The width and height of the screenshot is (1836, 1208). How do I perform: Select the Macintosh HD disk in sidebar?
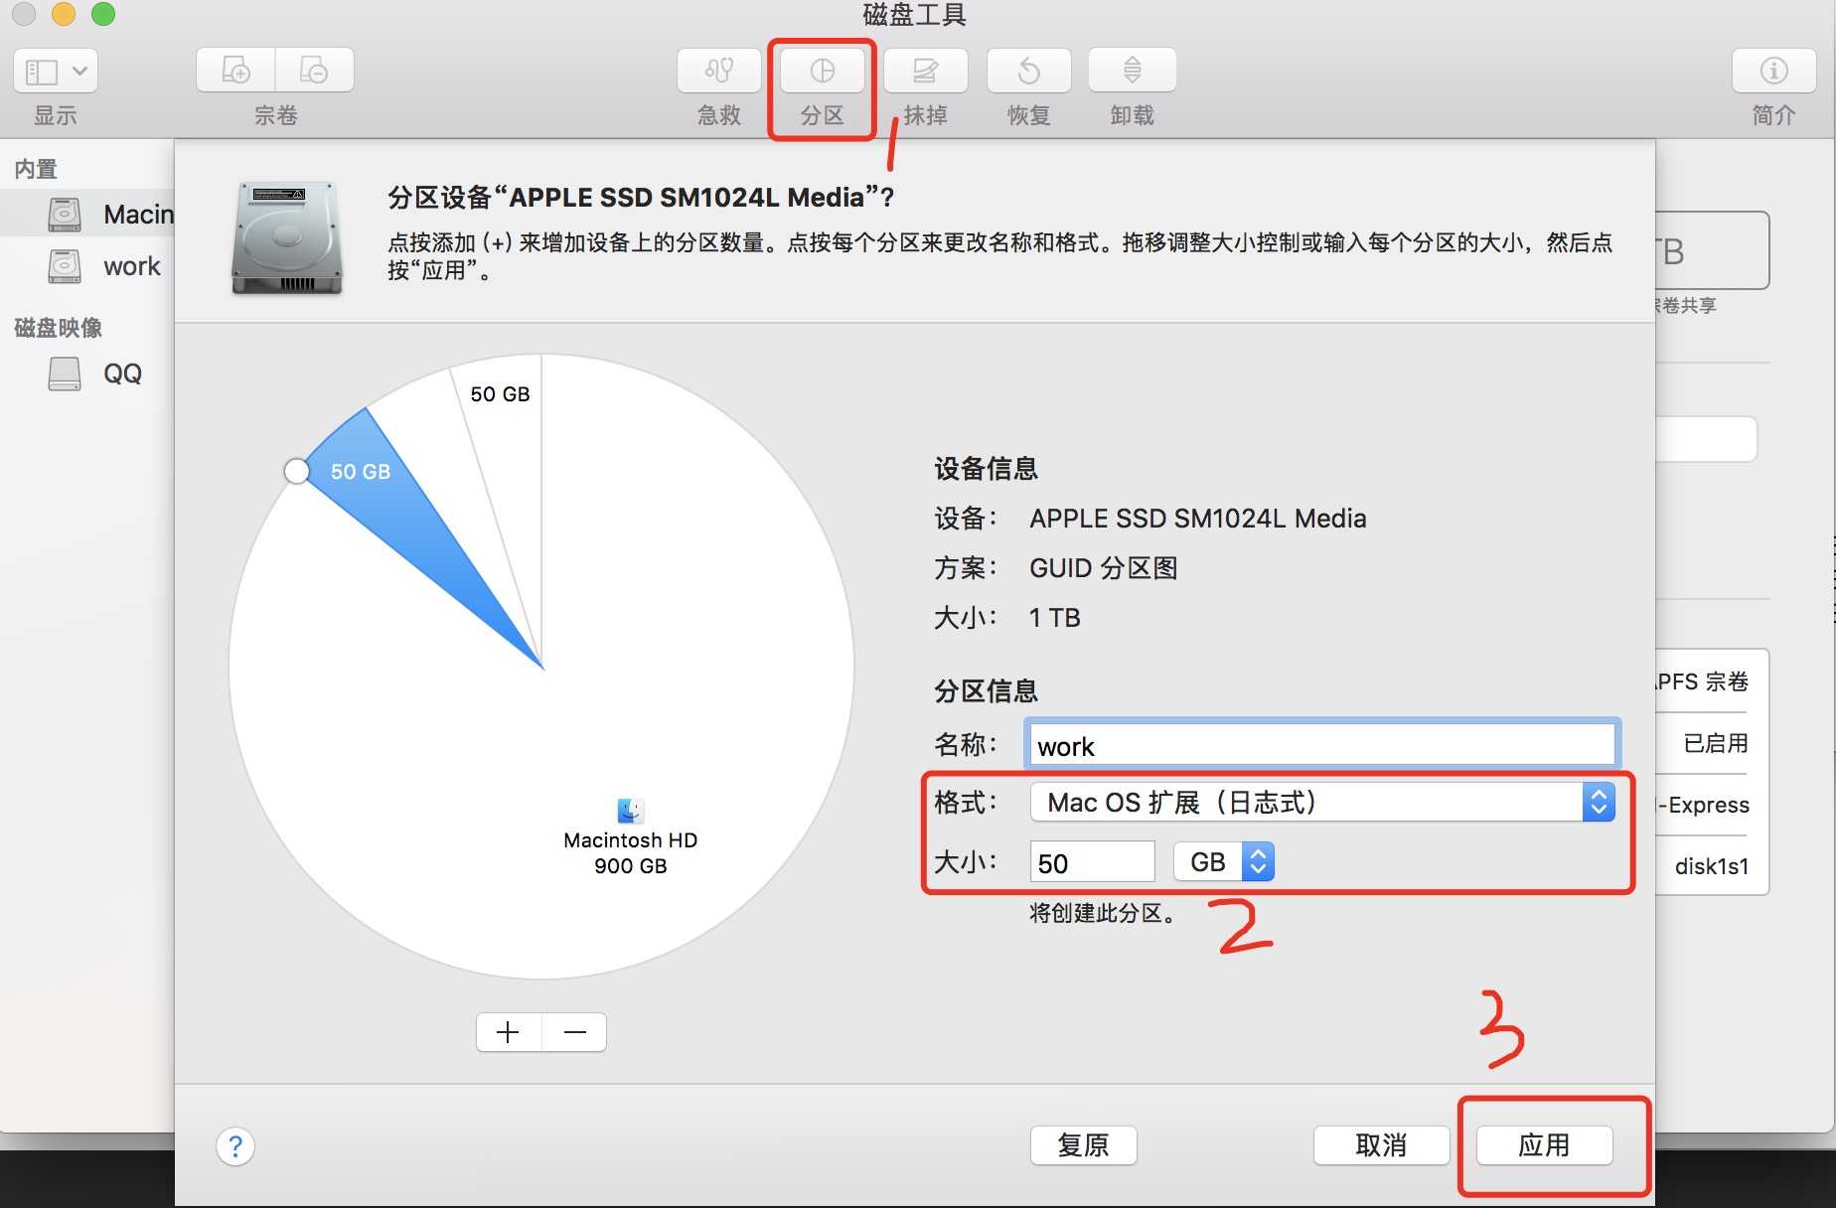click(87, 215)
